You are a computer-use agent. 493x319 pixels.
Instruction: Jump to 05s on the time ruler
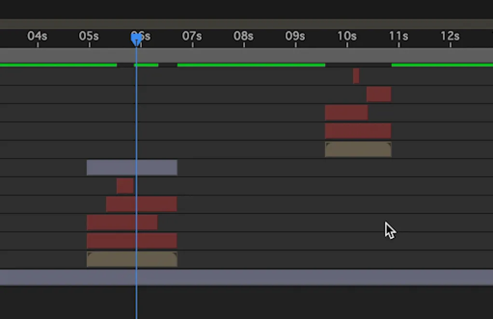tap(89, 37)
